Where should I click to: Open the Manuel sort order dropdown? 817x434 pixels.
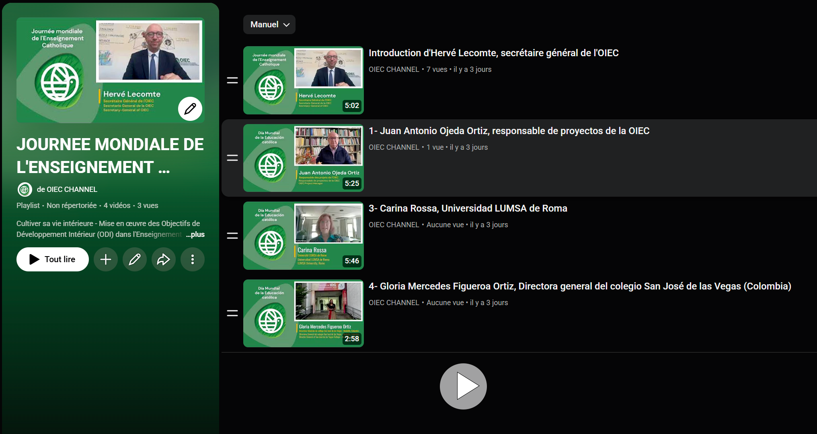pyautogui.click(x=269, y=24)
